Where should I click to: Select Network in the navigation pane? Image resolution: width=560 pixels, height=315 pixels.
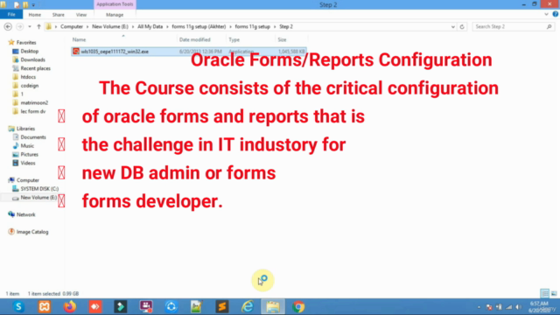(25, 214)
